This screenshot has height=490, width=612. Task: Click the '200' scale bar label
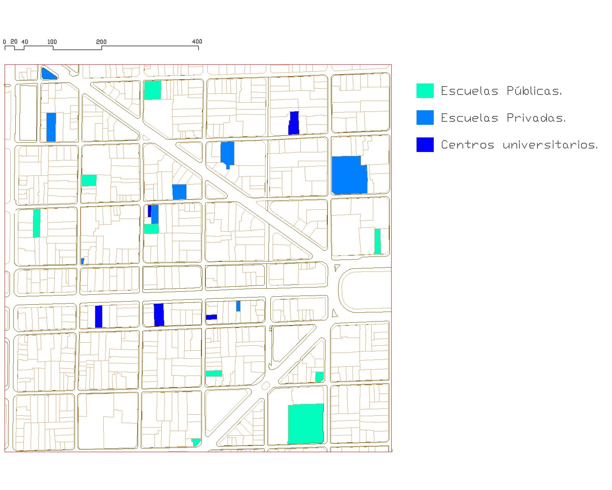[101, 42]
